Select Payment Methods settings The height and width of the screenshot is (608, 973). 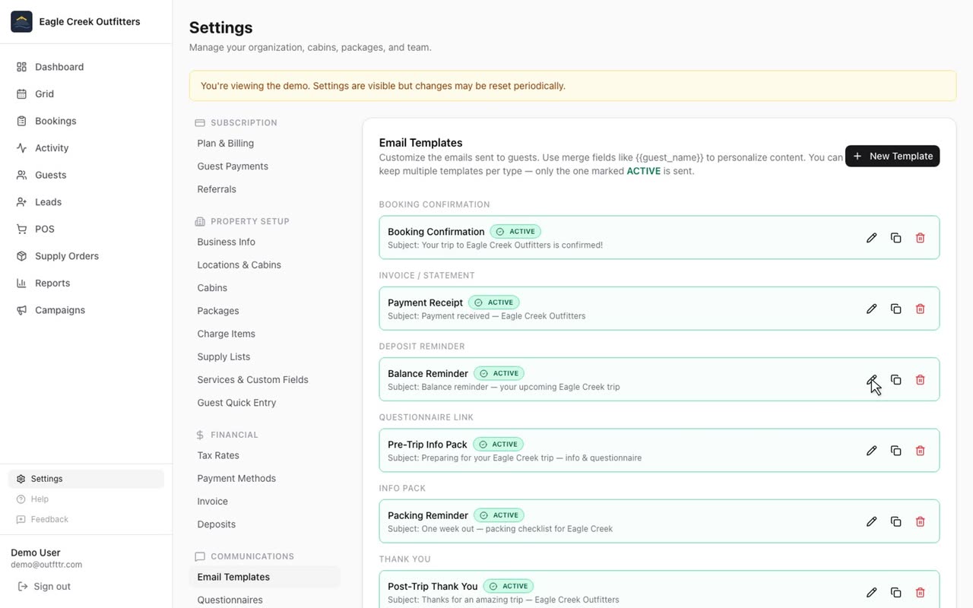click(x=265, y=478)
